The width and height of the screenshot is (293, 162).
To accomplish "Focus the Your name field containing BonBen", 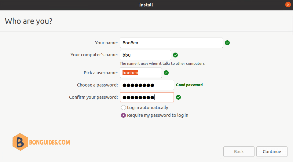I will click(171, 43).
